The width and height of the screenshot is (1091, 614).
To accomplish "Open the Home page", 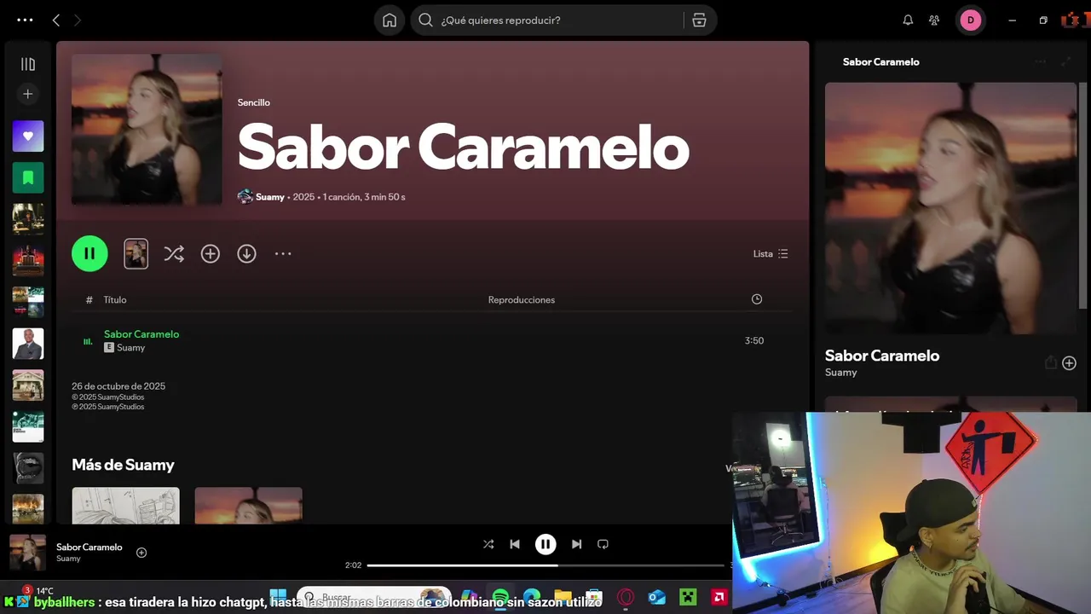I will (390, 20).
